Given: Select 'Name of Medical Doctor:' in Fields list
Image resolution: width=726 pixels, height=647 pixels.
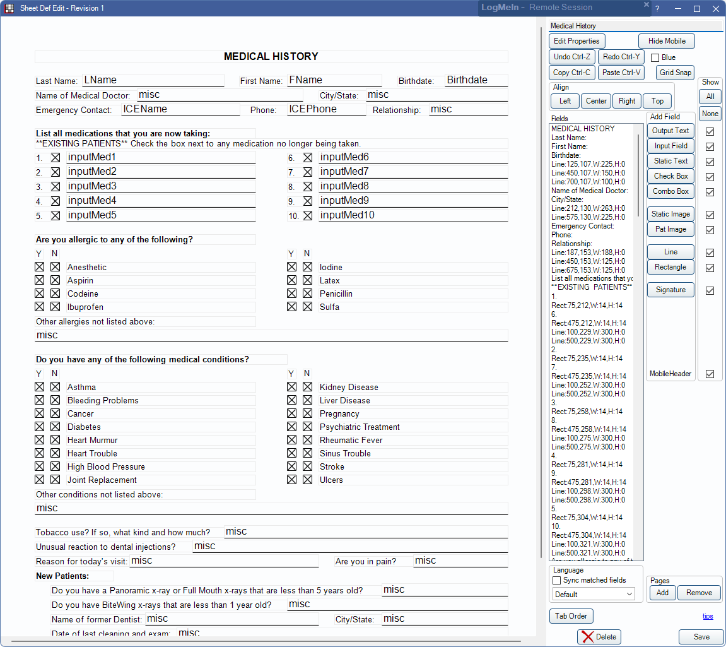Looking at the screenshot, I should tap(589, 191).
